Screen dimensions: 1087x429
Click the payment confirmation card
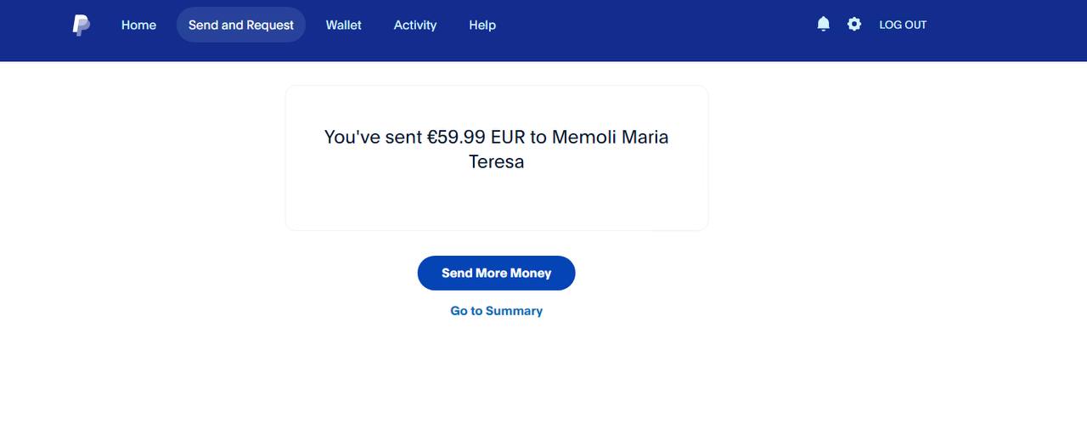497,200
